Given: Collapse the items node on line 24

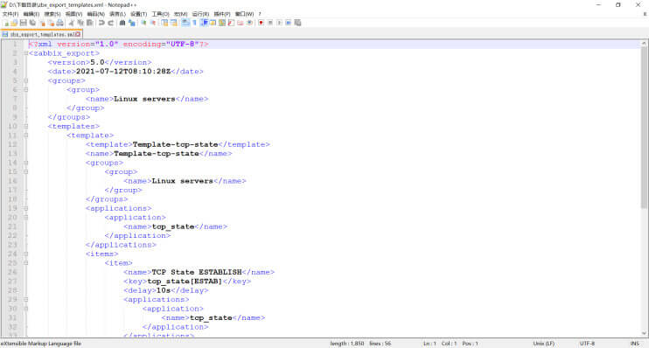Looking at the screenshot, I should [x=25, y=254].
